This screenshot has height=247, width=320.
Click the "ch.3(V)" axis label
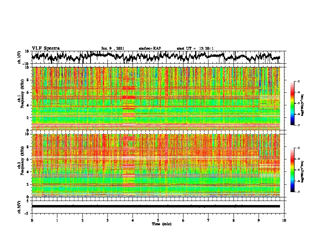coord(19,207)
